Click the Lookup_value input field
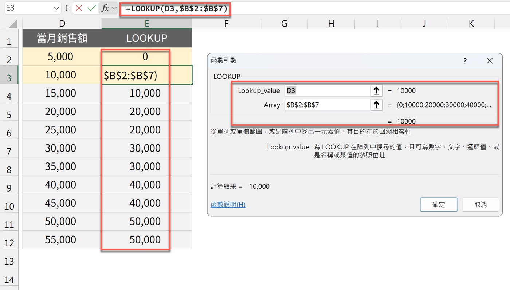 pos(327,90)
